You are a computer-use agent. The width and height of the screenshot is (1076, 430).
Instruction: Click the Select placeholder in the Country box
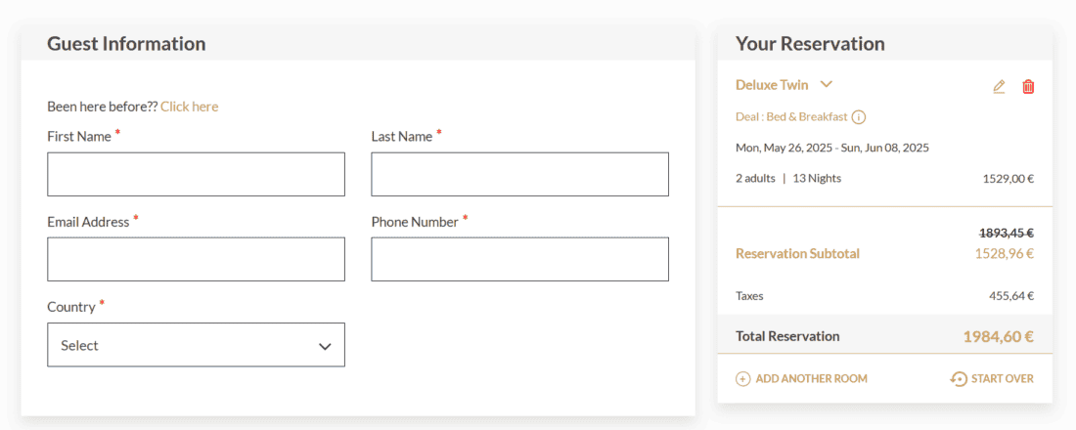click(80, 345)
